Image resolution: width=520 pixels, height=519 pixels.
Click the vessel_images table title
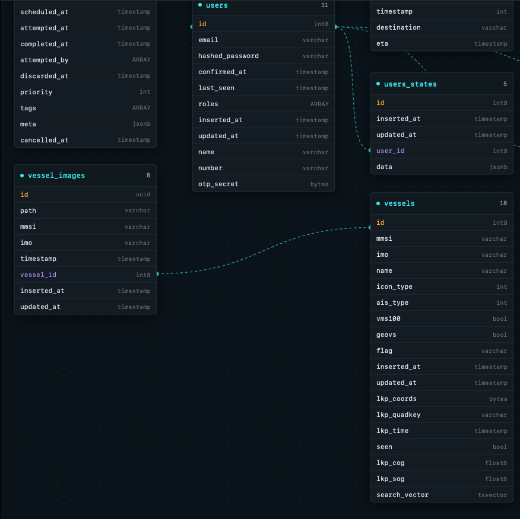coord(56,176)
